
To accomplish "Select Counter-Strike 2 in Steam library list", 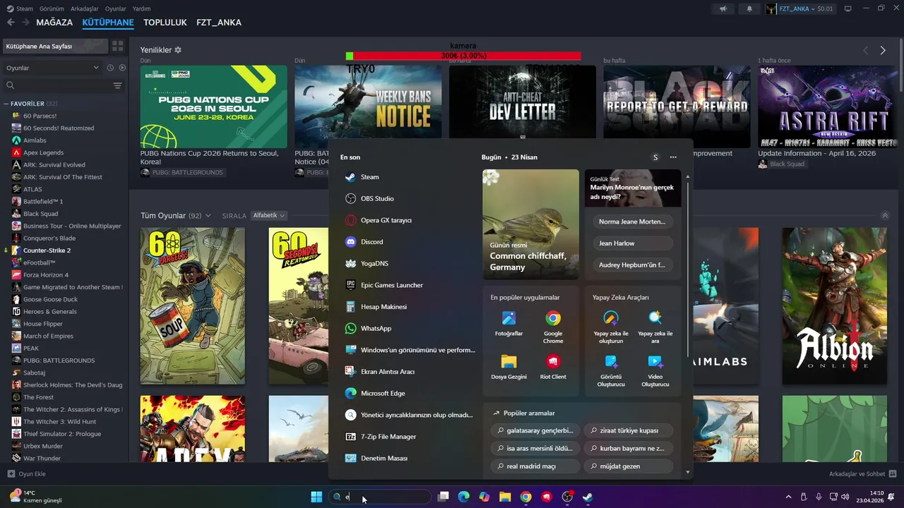I will [x=47, y=250].
